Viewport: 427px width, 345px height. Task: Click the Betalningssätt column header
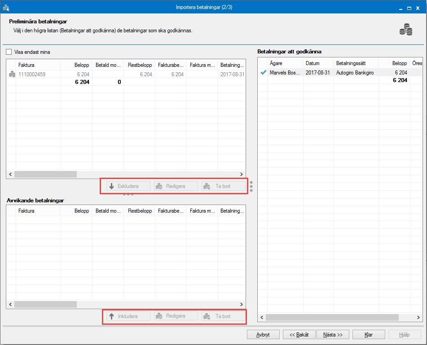point(356,63)
